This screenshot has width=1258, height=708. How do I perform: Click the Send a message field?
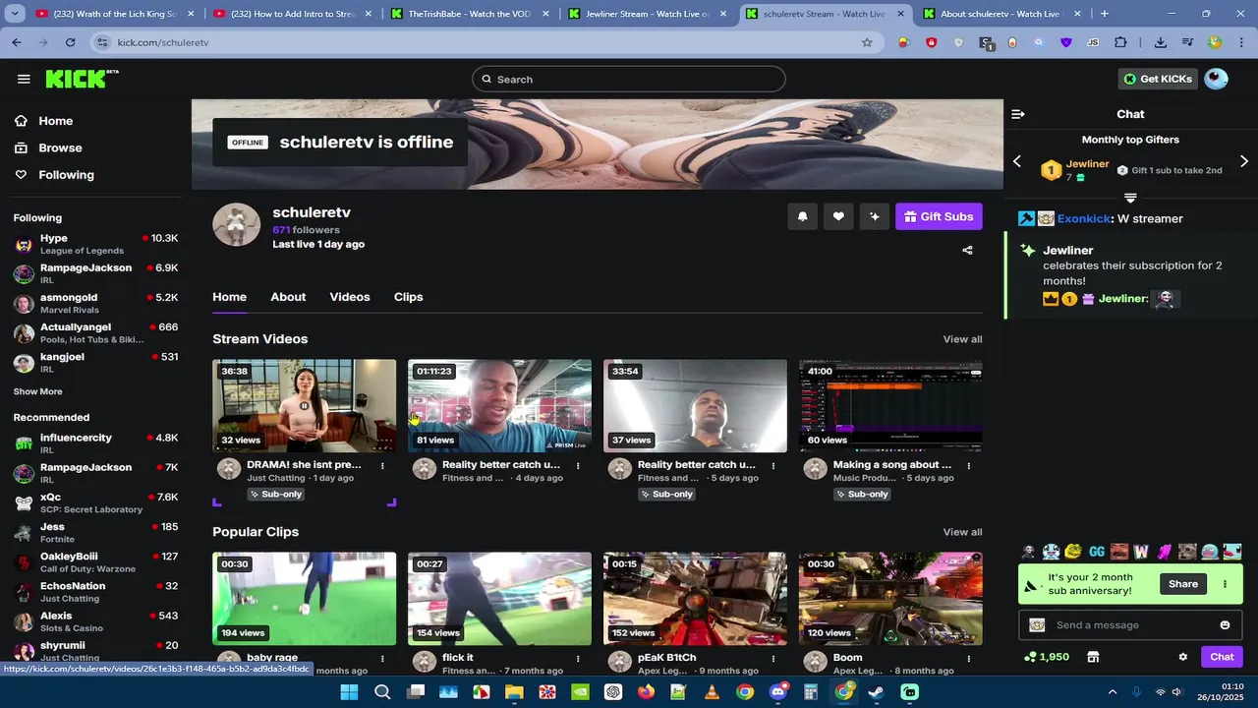click(x=1130, y=625)
